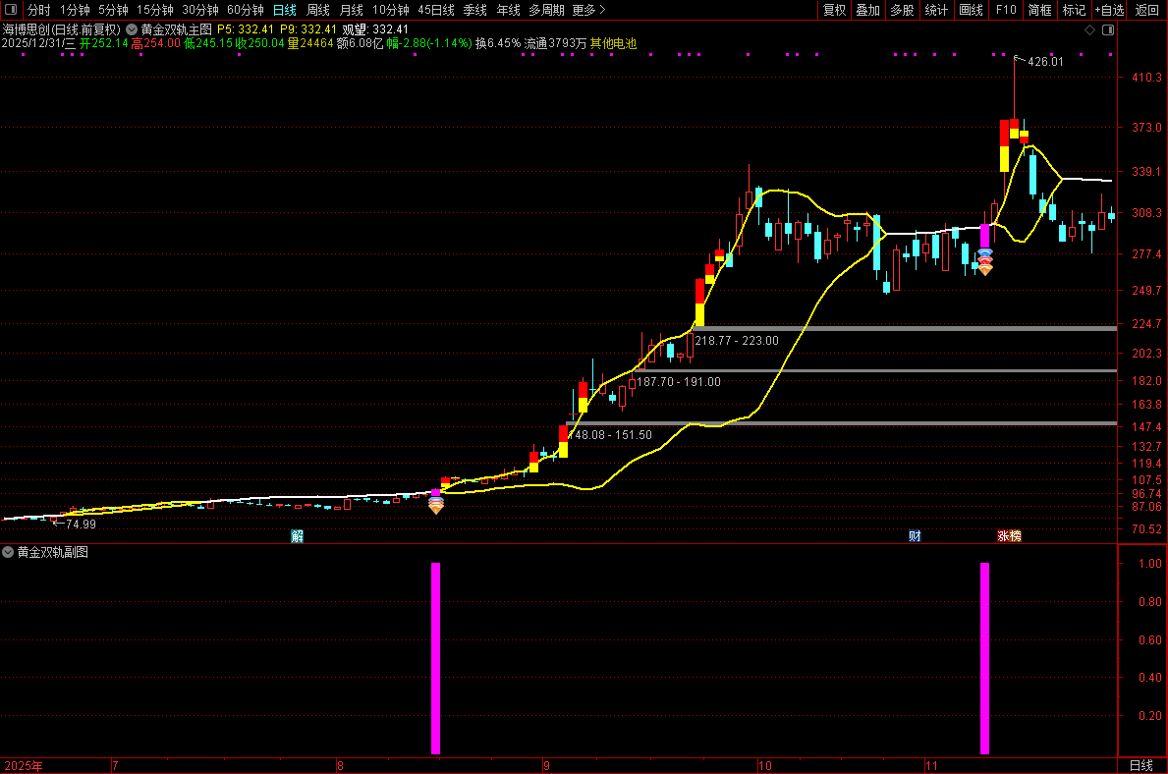Open the 更多 period menu
The height and width of the screenshot is (774, 1168).
coord(588,10)
